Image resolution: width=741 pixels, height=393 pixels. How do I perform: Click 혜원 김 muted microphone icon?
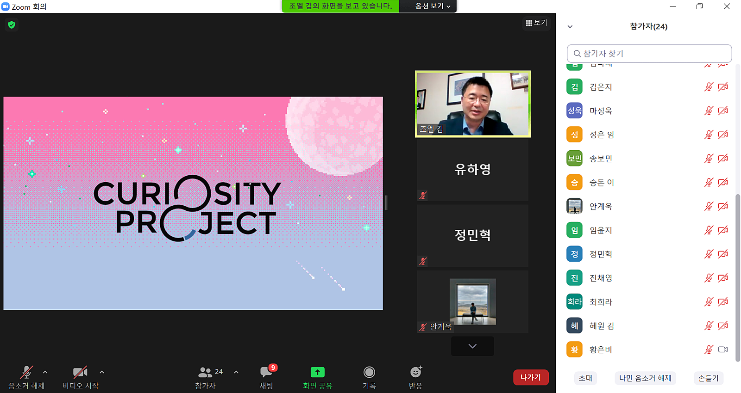[709, 326]
